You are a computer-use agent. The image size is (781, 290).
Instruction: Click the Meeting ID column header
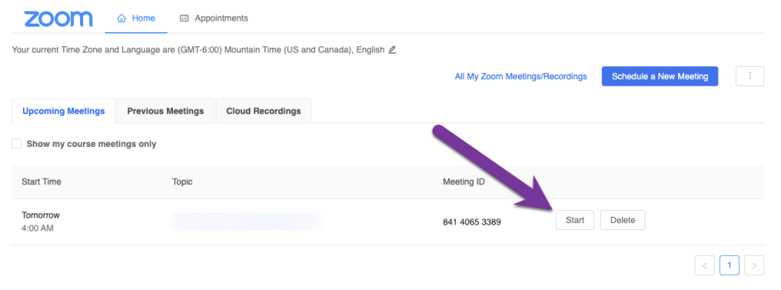(464, 182)
